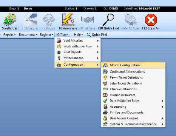
Task: Click the Date/Time 14-Jan-10 15:57 text
Action: tap(142, 9)
